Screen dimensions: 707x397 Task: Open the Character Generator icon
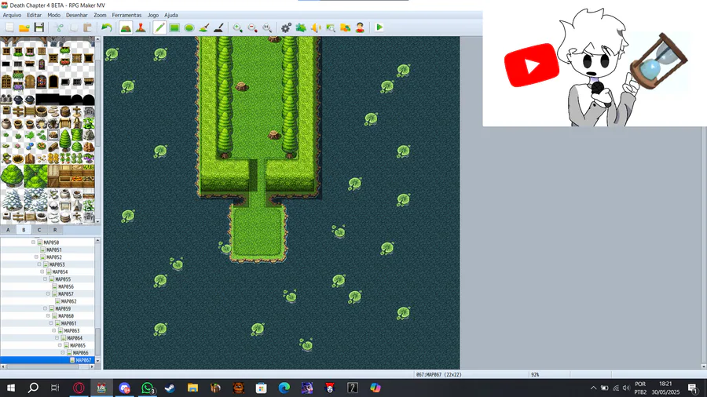(360, 27)
